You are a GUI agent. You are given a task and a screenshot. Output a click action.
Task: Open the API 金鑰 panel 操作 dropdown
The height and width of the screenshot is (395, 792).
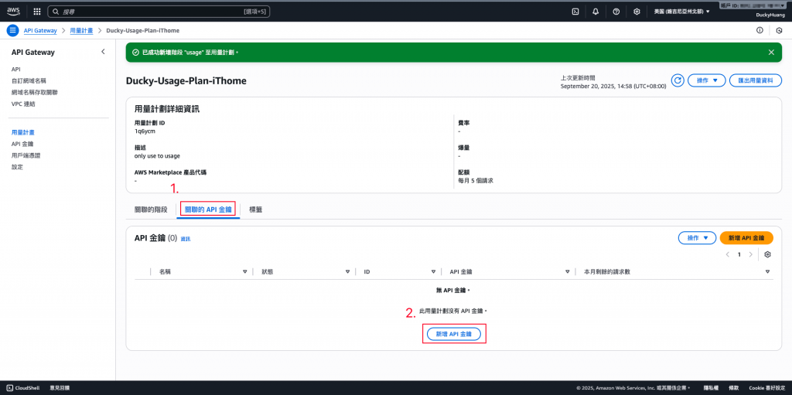[x=697, y=237]
